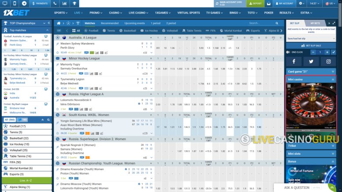The image size is (342, 192).
Task: Open the mini casino roulette game
Action: (311, 107)
